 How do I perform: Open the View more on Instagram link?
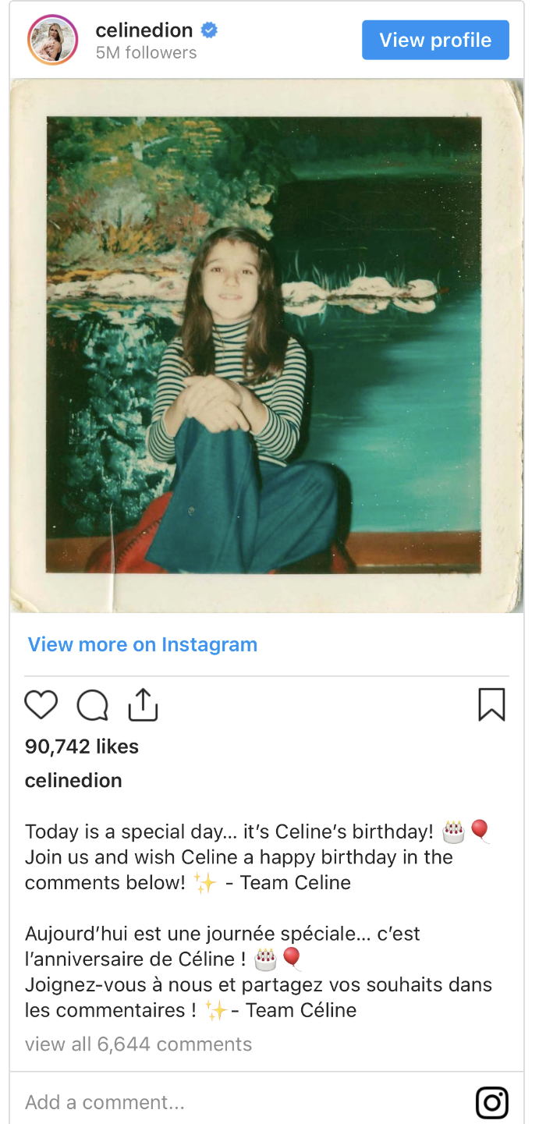tap(143, 644)
